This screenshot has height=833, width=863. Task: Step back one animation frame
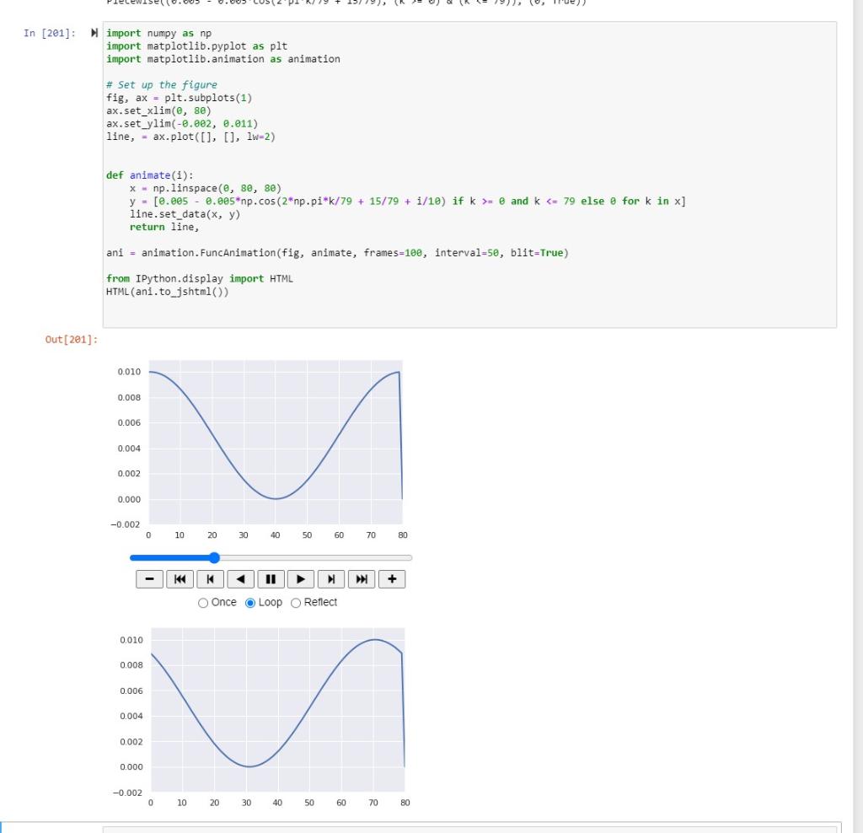(210, 579)
